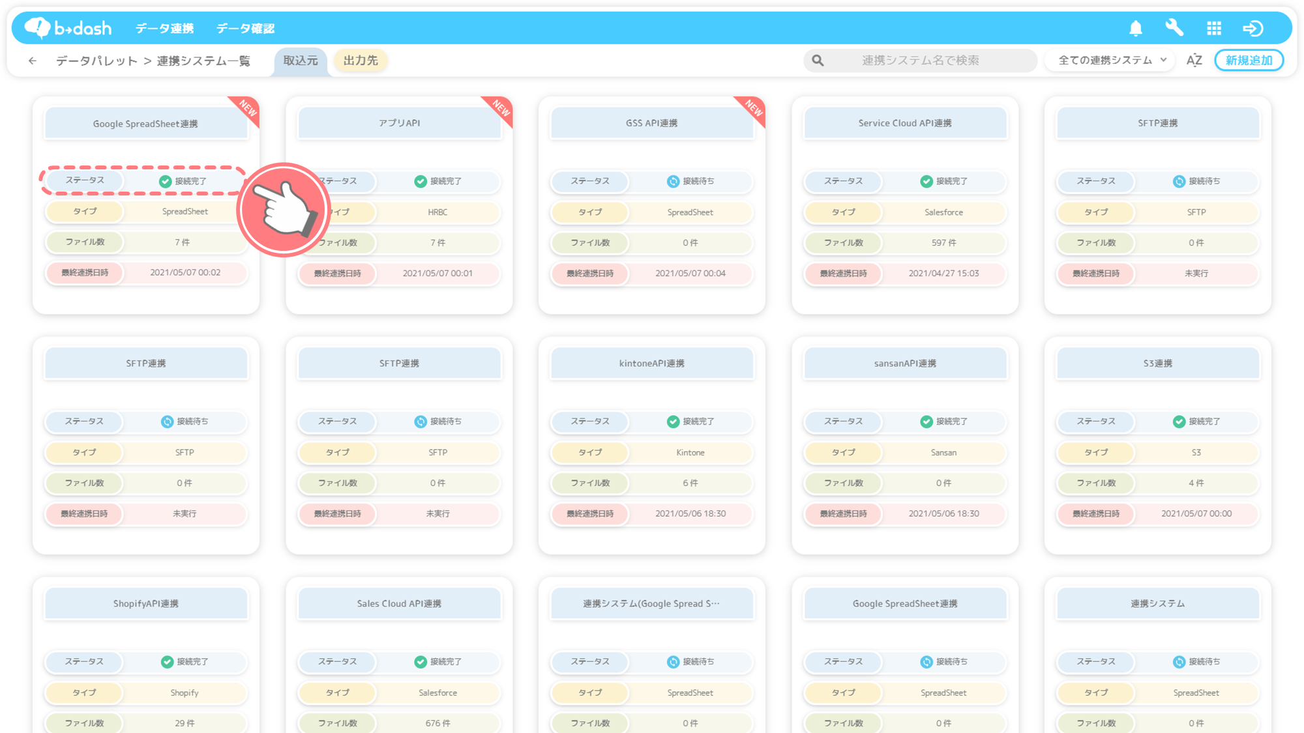Click the search magnifier icon
Screen dimensions: 1304x733
pyautogui.click(x=818, y=61)
